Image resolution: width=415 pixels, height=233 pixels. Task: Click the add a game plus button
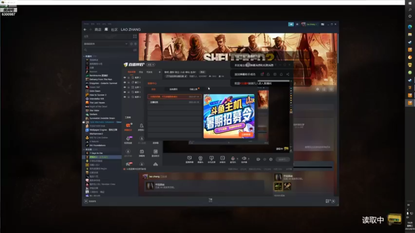click(x=86, y=201)
